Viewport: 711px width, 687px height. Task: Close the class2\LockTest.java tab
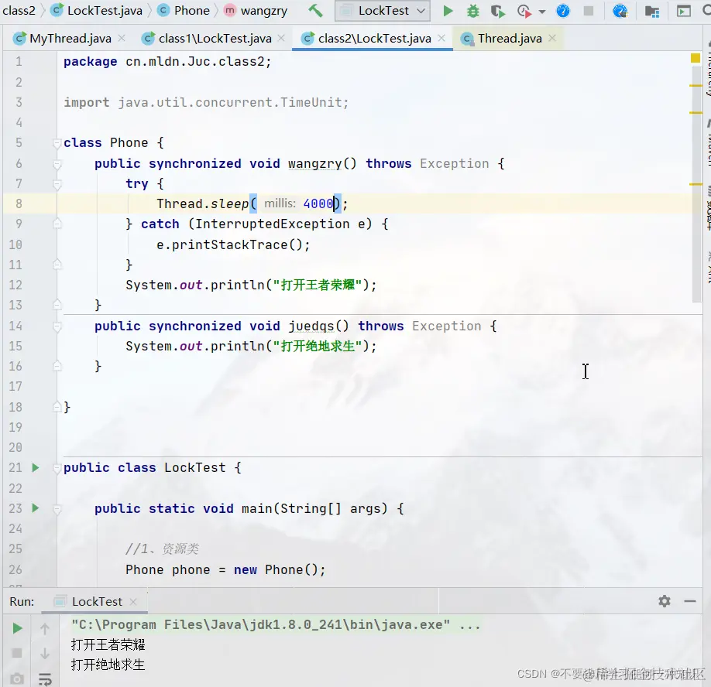coord(441,38)
